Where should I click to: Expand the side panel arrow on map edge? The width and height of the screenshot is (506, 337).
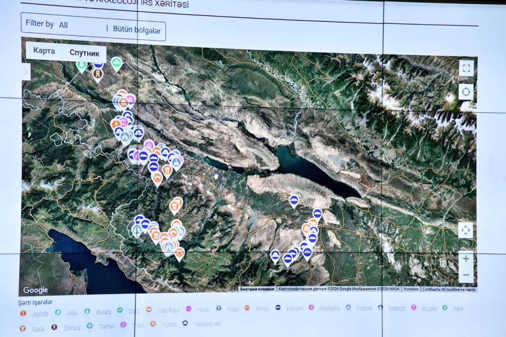click(x=26, y=72)
